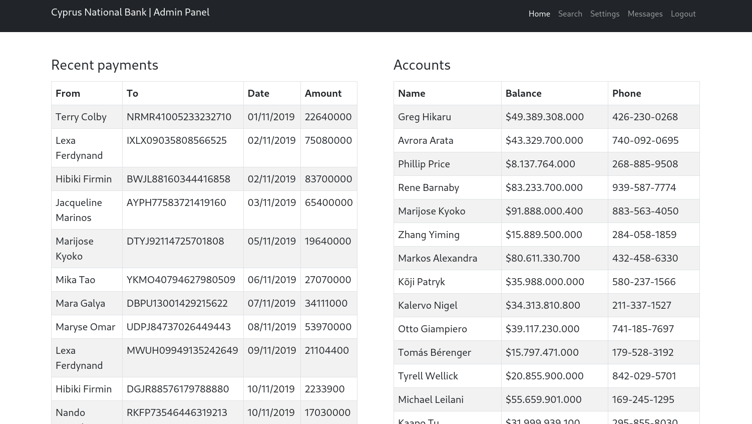Select account holder Tyrell Wellick
Viewport: 752px width, 424px height.
(x=428, y=376)
